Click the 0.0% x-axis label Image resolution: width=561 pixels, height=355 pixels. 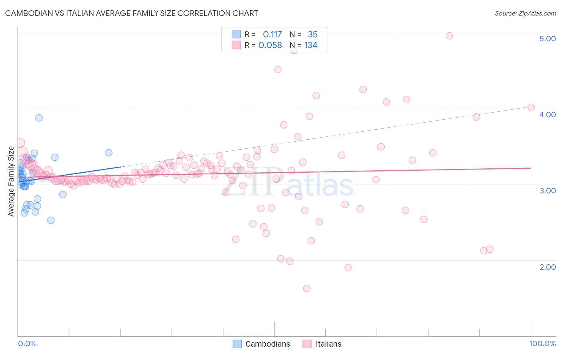tap(27, 343)
